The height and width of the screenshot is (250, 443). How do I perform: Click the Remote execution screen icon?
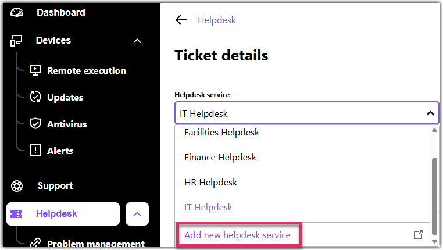point(35,70)
